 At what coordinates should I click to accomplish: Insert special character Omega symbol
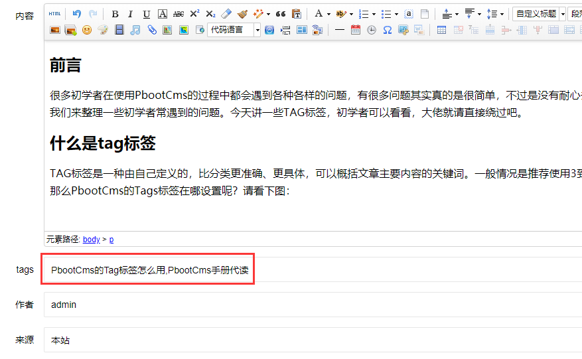click(x=388, y=30)
